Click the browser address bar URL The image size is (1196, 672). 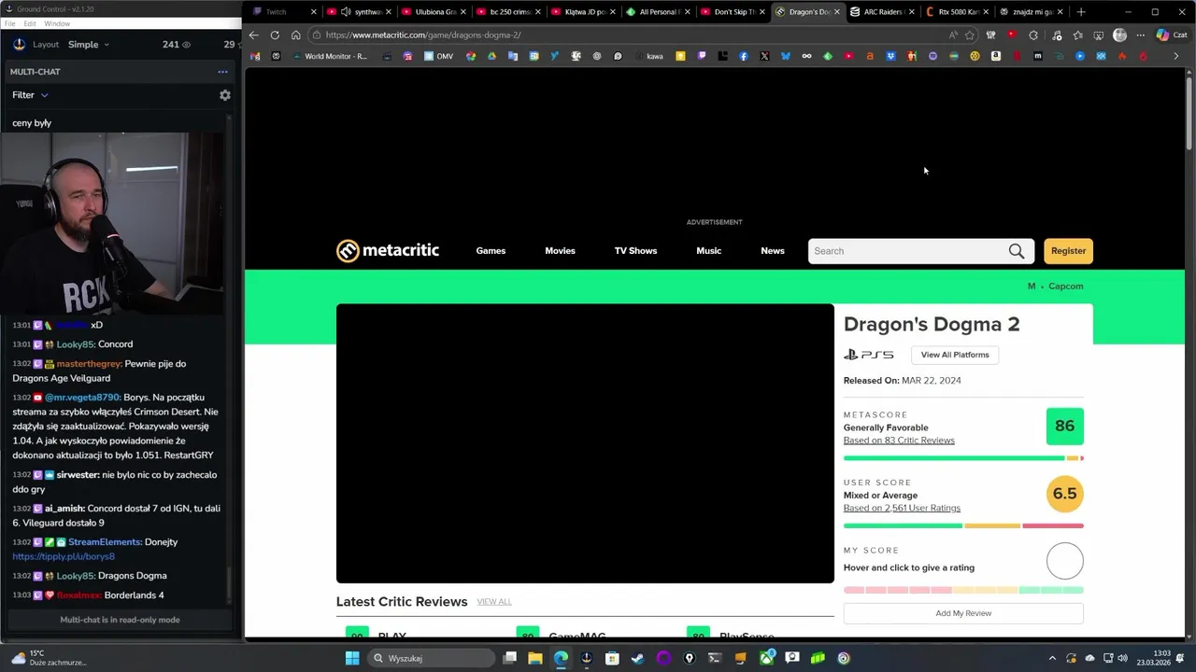tap(423, 35)
